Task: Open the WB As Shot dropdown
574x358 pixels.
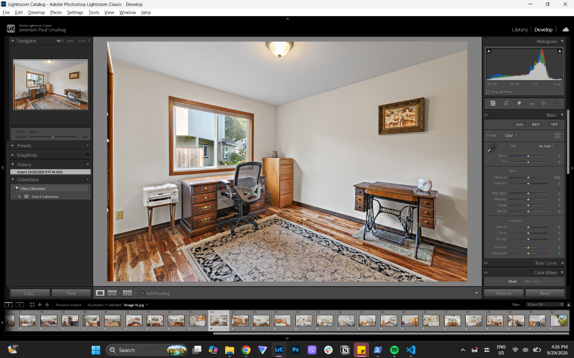Action: point(546,146)
